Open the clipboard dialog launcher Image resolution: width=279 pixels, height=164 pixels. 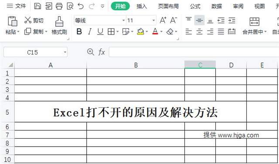click(x=68, y=39)
